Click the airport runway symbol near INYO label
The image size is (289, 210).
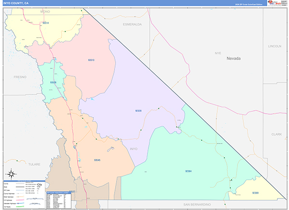click(111, 149)
